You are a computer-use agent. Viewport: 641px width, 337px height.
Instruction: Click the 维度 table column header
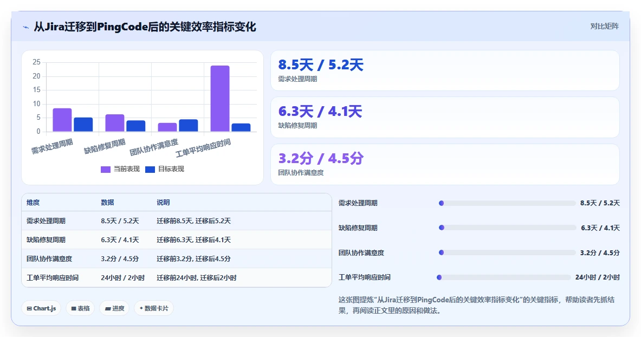click(33, 203)
